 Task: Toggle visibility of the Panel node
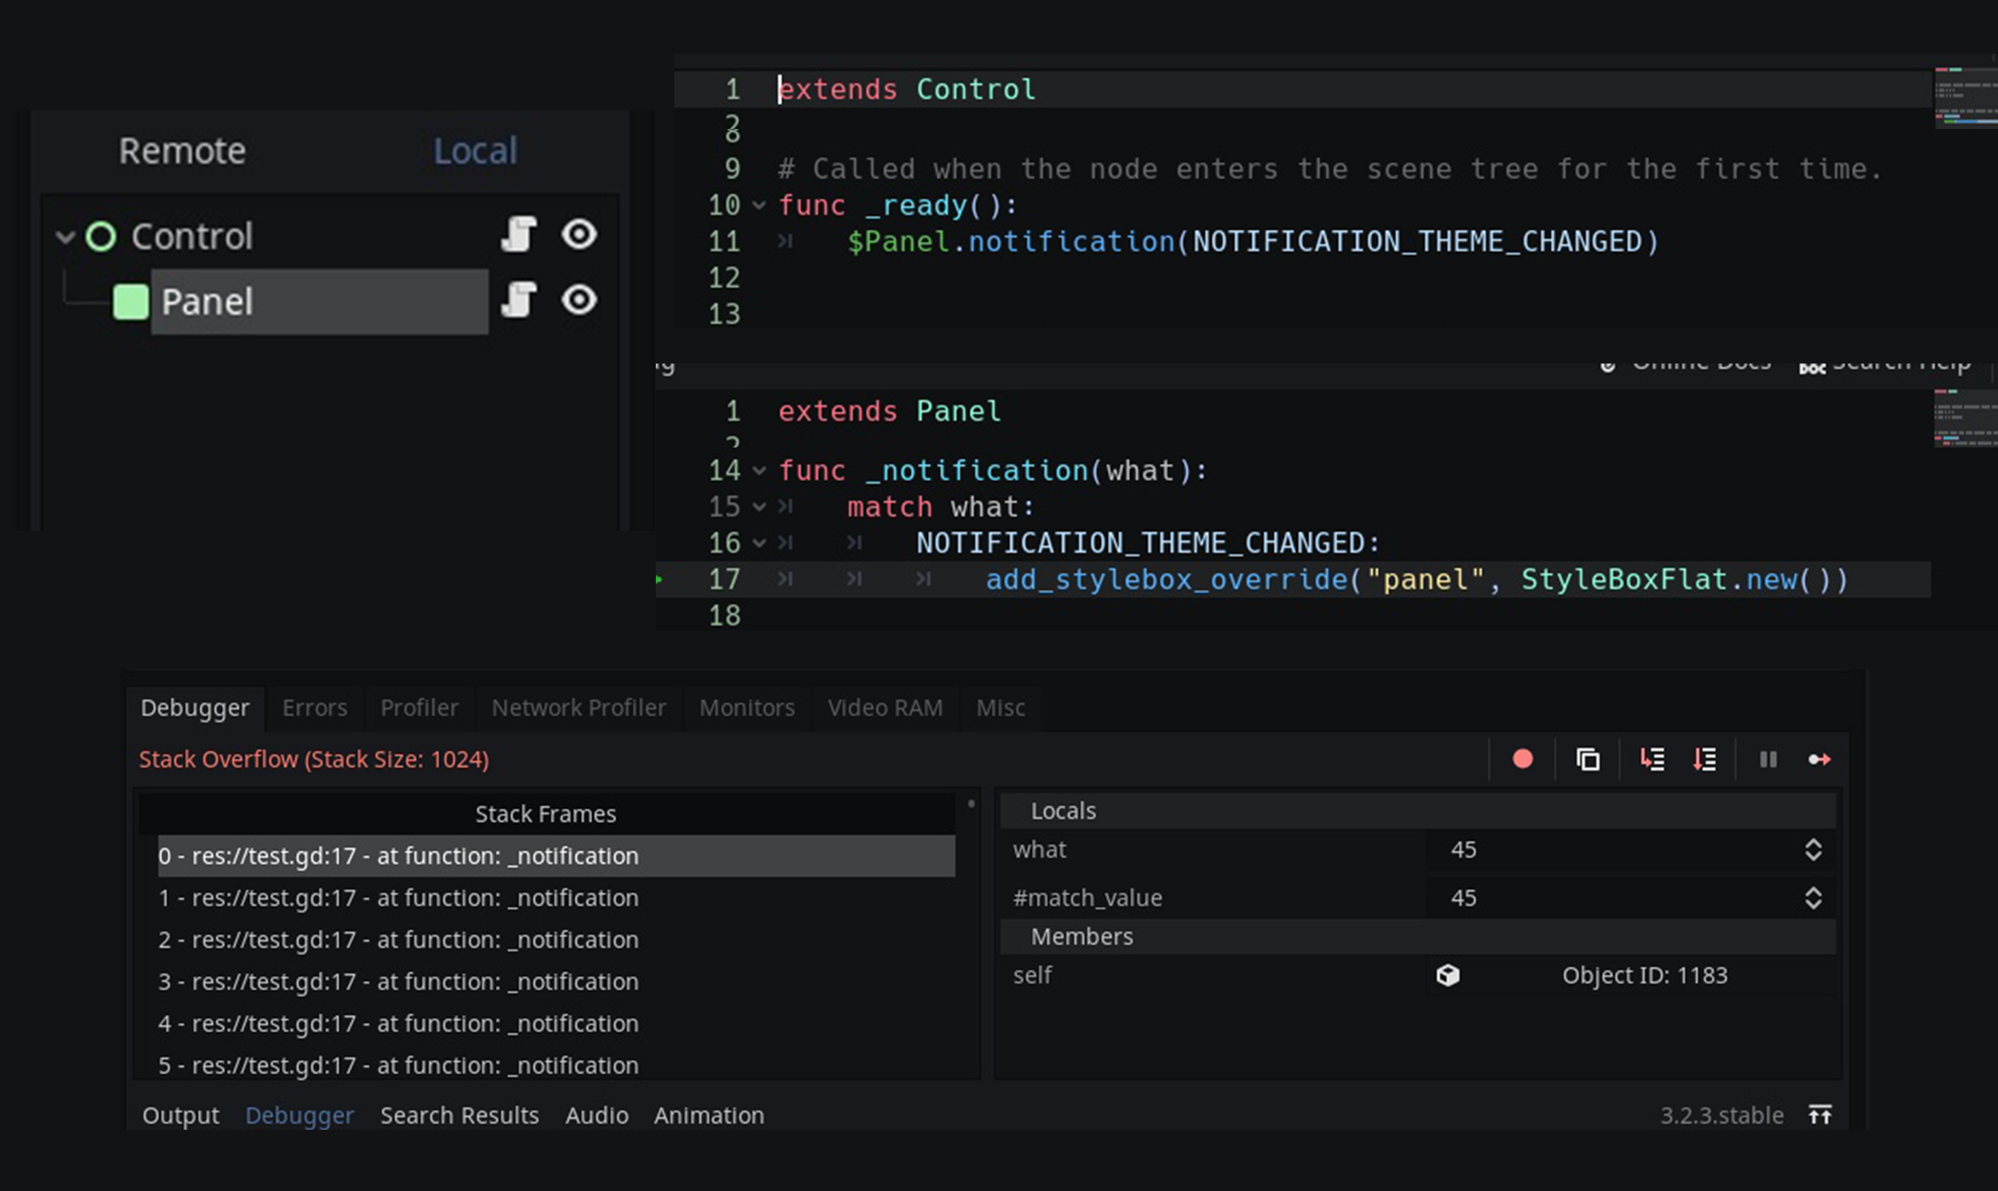tap(578, 300)
